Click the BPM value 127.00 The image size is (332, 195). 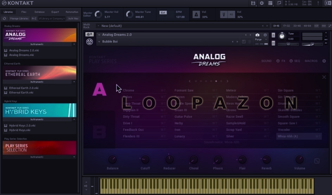coord(180,17)
